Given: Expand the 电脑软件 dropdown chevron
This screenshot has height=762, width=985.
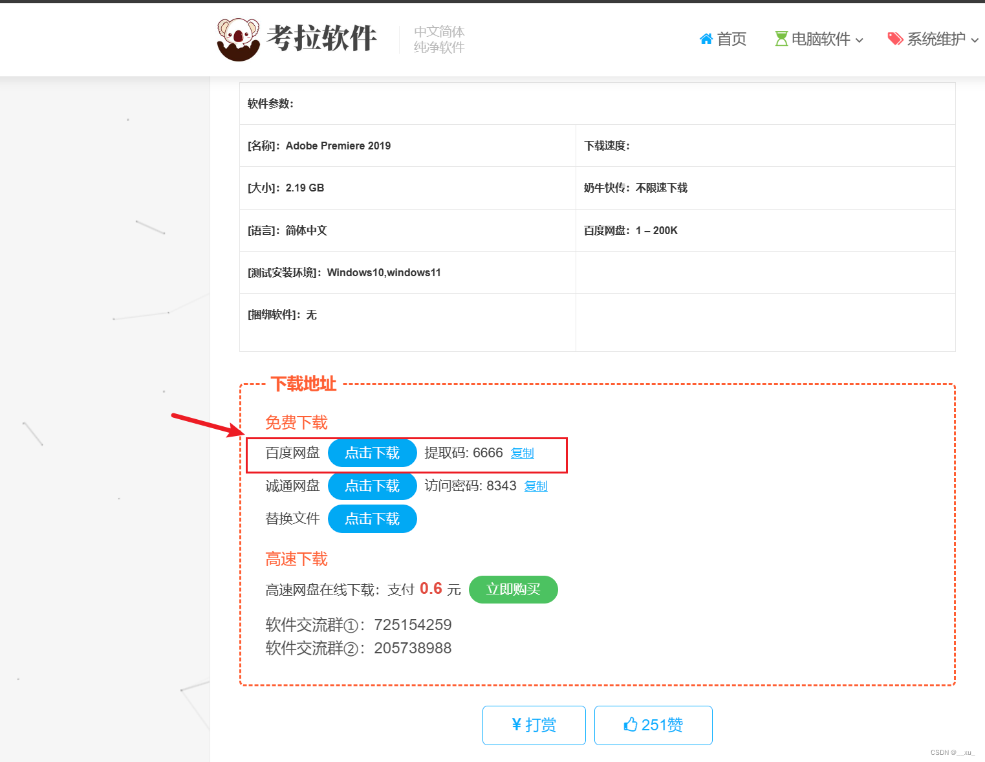Looking at the screenshot, I should click(859, 40).
